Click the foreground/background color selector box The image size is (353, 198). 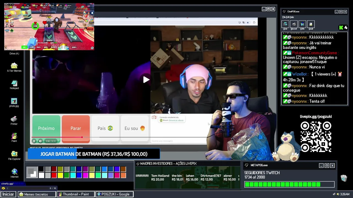(x=32, y=172)
